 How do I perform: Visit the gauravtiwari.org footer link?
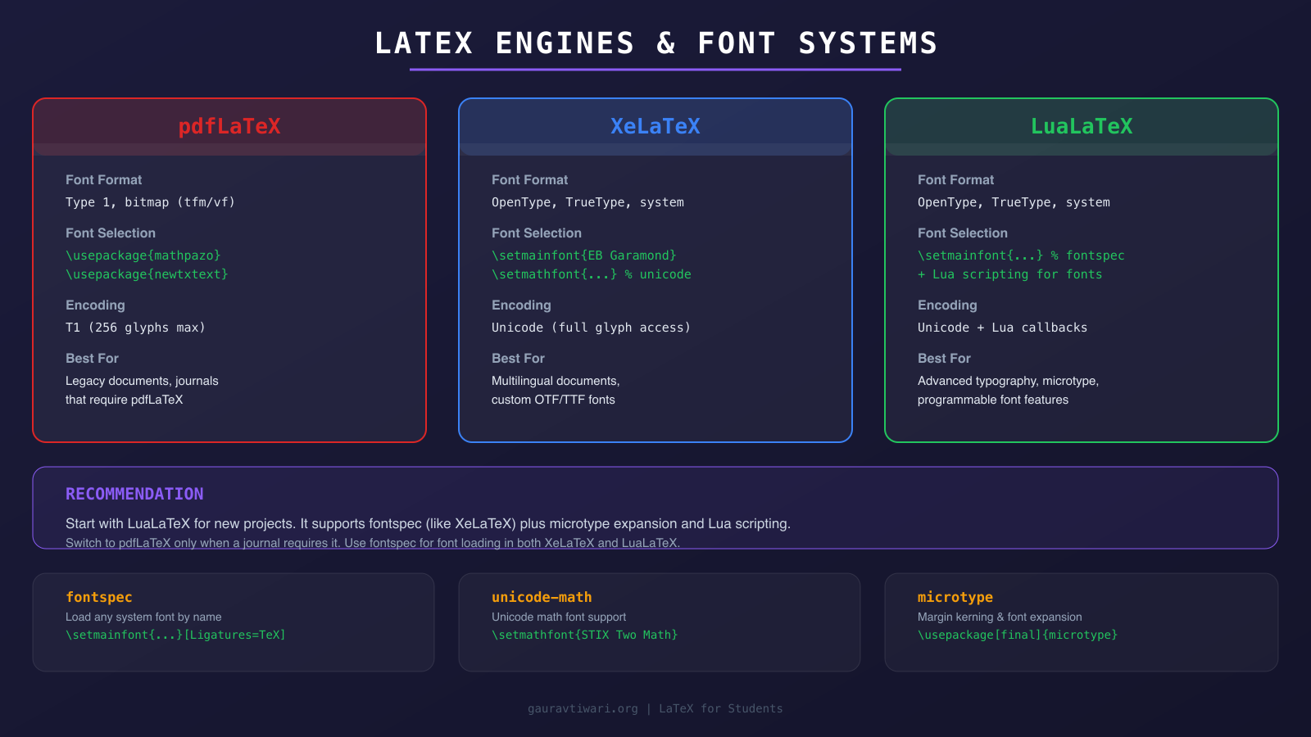coord(583,708)
